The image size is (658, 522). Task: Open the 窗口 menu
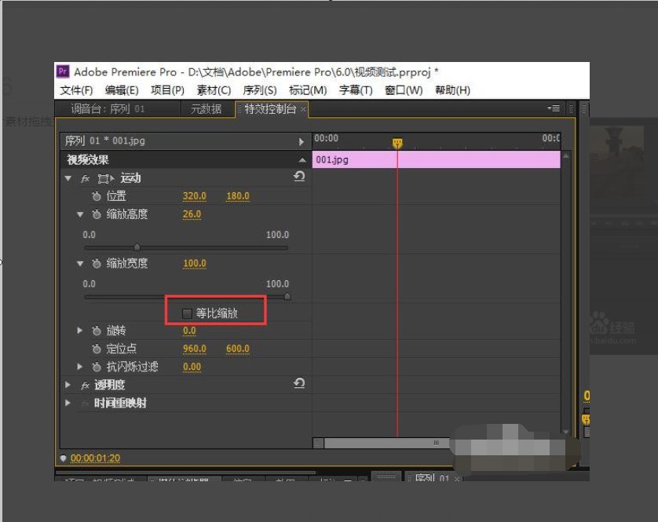point(402,90)
